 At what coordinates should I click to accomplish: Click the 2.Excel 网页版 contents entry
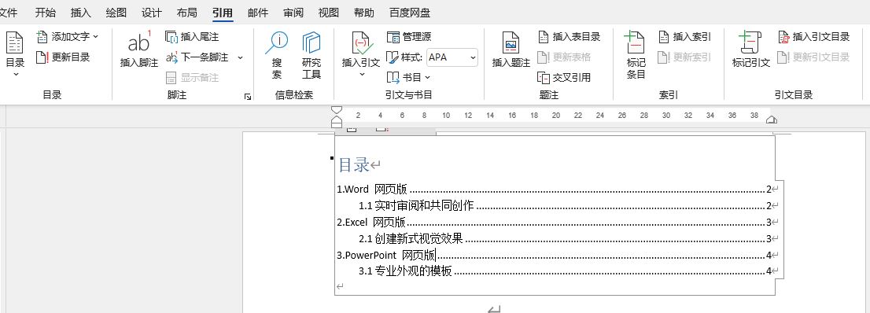555,223
